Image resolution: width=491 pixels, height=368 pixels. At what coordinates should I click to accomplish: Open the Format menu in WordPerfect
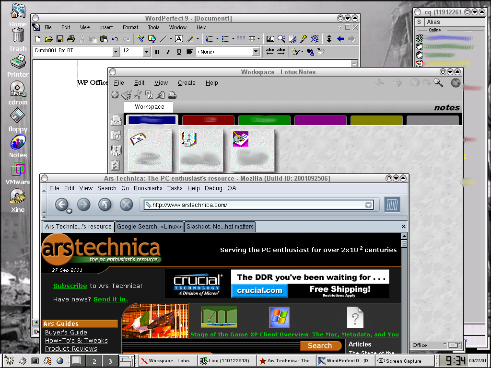[130, 27]
